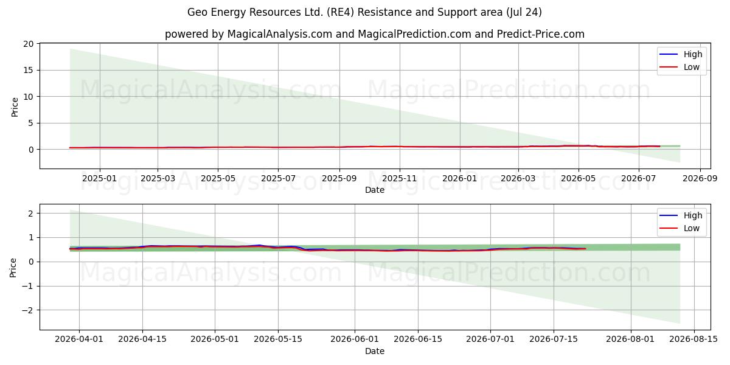Select the 2026-01 tick label on top chart
The height and width of the screenshot is (365, 730).
460,178
